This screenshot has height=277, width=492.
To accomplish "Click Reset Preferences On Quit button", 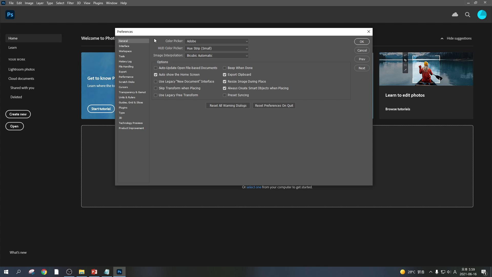I will pos(274,106).
